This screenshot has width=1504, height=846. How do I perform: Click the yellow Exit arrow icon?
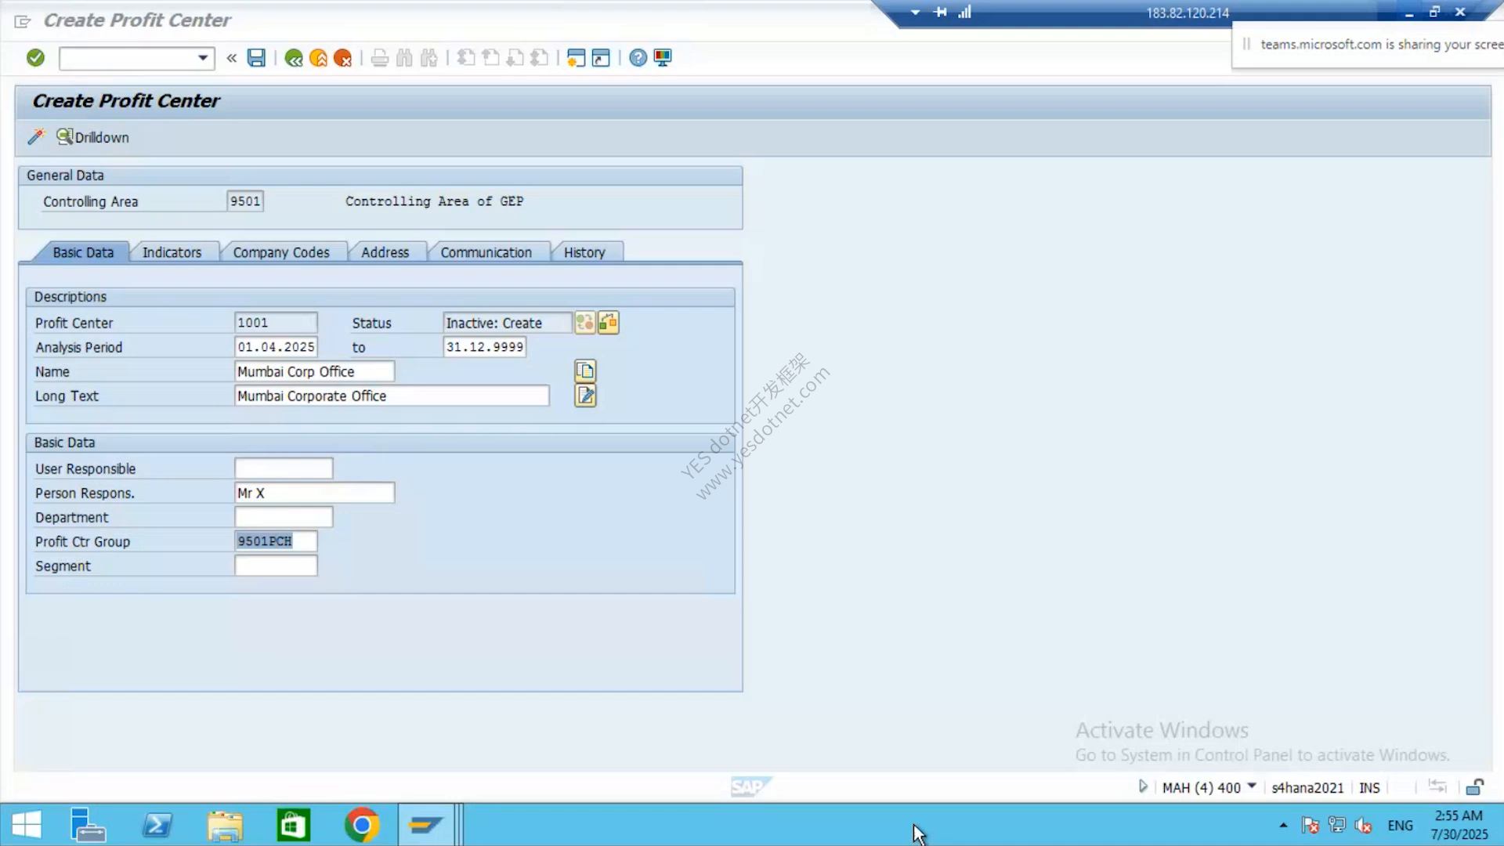pyautogui.click(x=318, y=58)
